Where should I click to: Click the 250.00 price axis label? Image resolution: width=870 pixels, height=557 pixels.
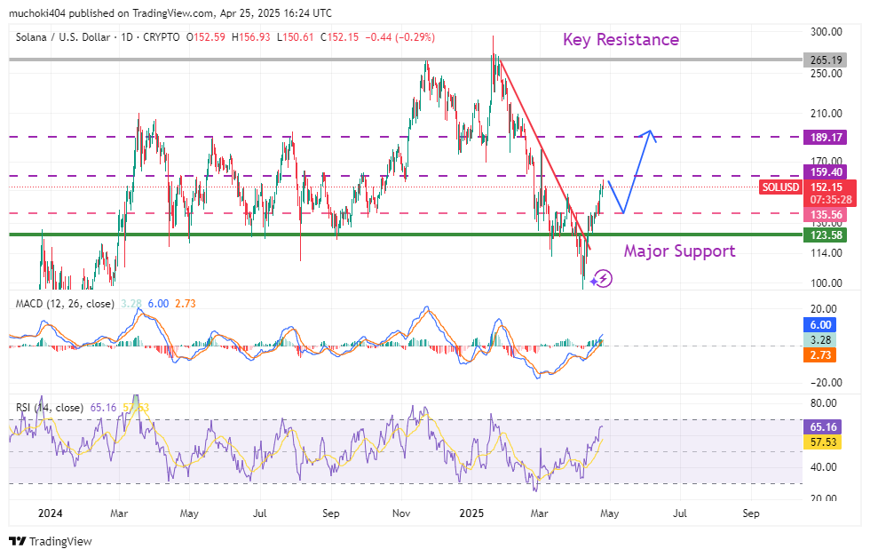[826, 74]
